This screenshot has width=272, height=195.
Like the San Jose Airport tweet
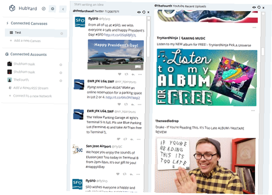coord(118,174)
